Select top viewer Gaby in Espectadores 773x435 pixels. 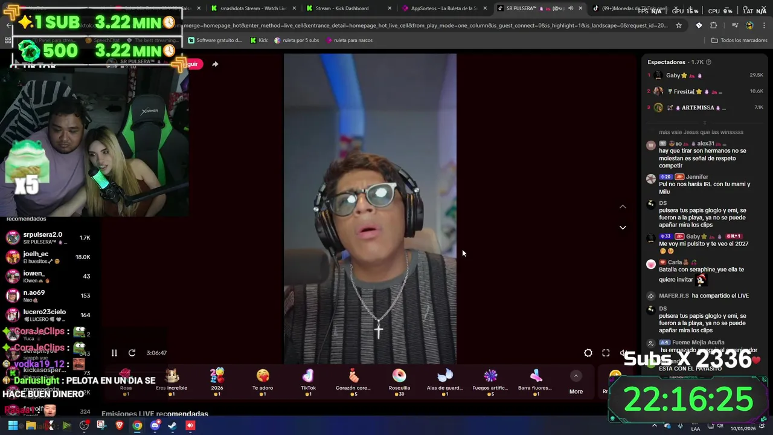(x=705, y=76)
